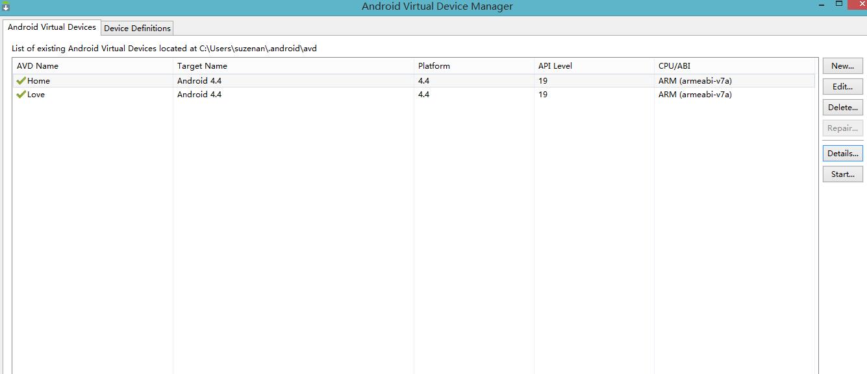The image size is (867, 374).
Task: Select the Love AVD name
Action: [36, 95]
